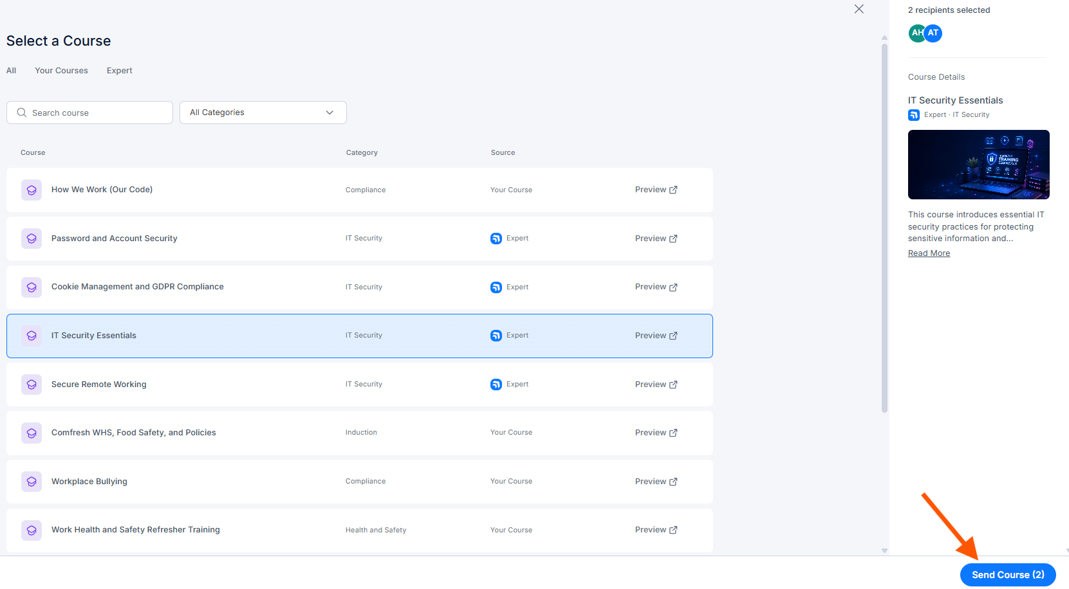This screenshot has width=1069, height=589.
Task: Click the AT recipient avatar
Action: click(933, 33)
